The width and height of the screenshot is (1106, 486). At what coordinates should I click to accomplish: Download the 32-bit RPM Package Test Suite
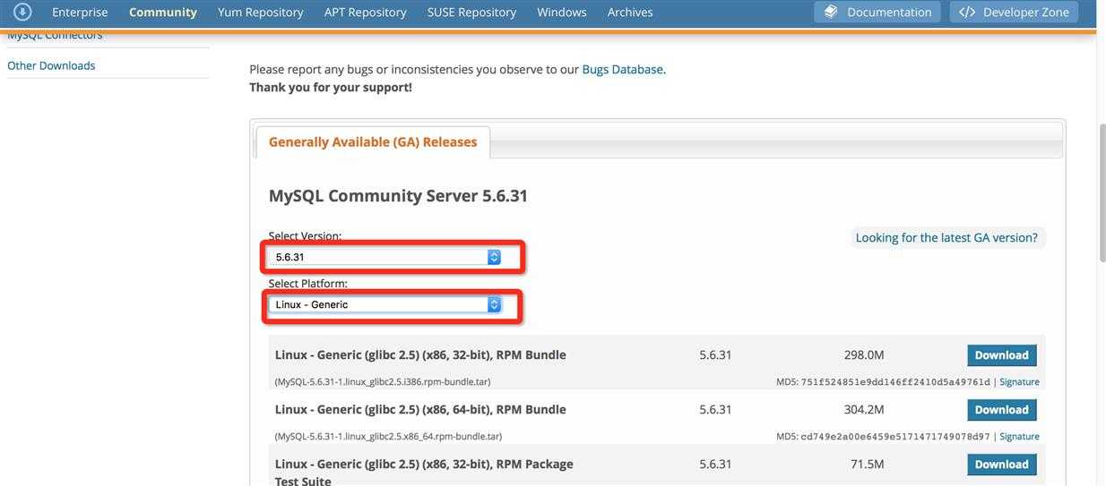tap(1002, 465)
